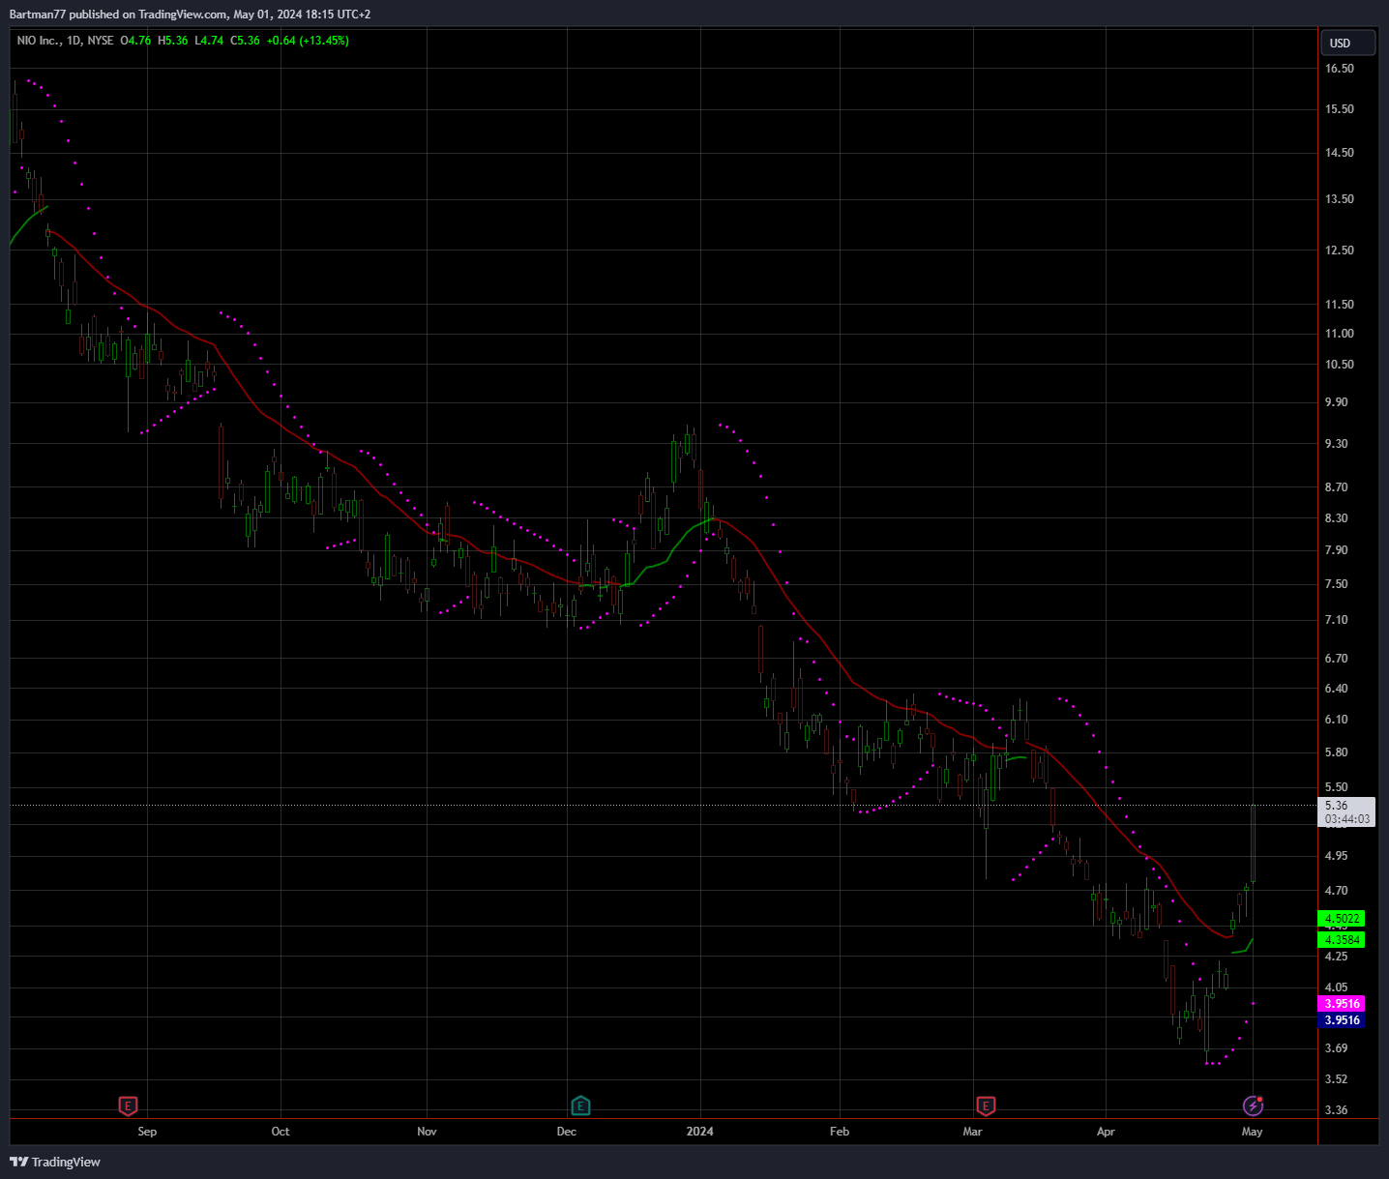Select the green 4.5022 indicator label
Screen dimensions: 1389x1179
(1343, 919)
